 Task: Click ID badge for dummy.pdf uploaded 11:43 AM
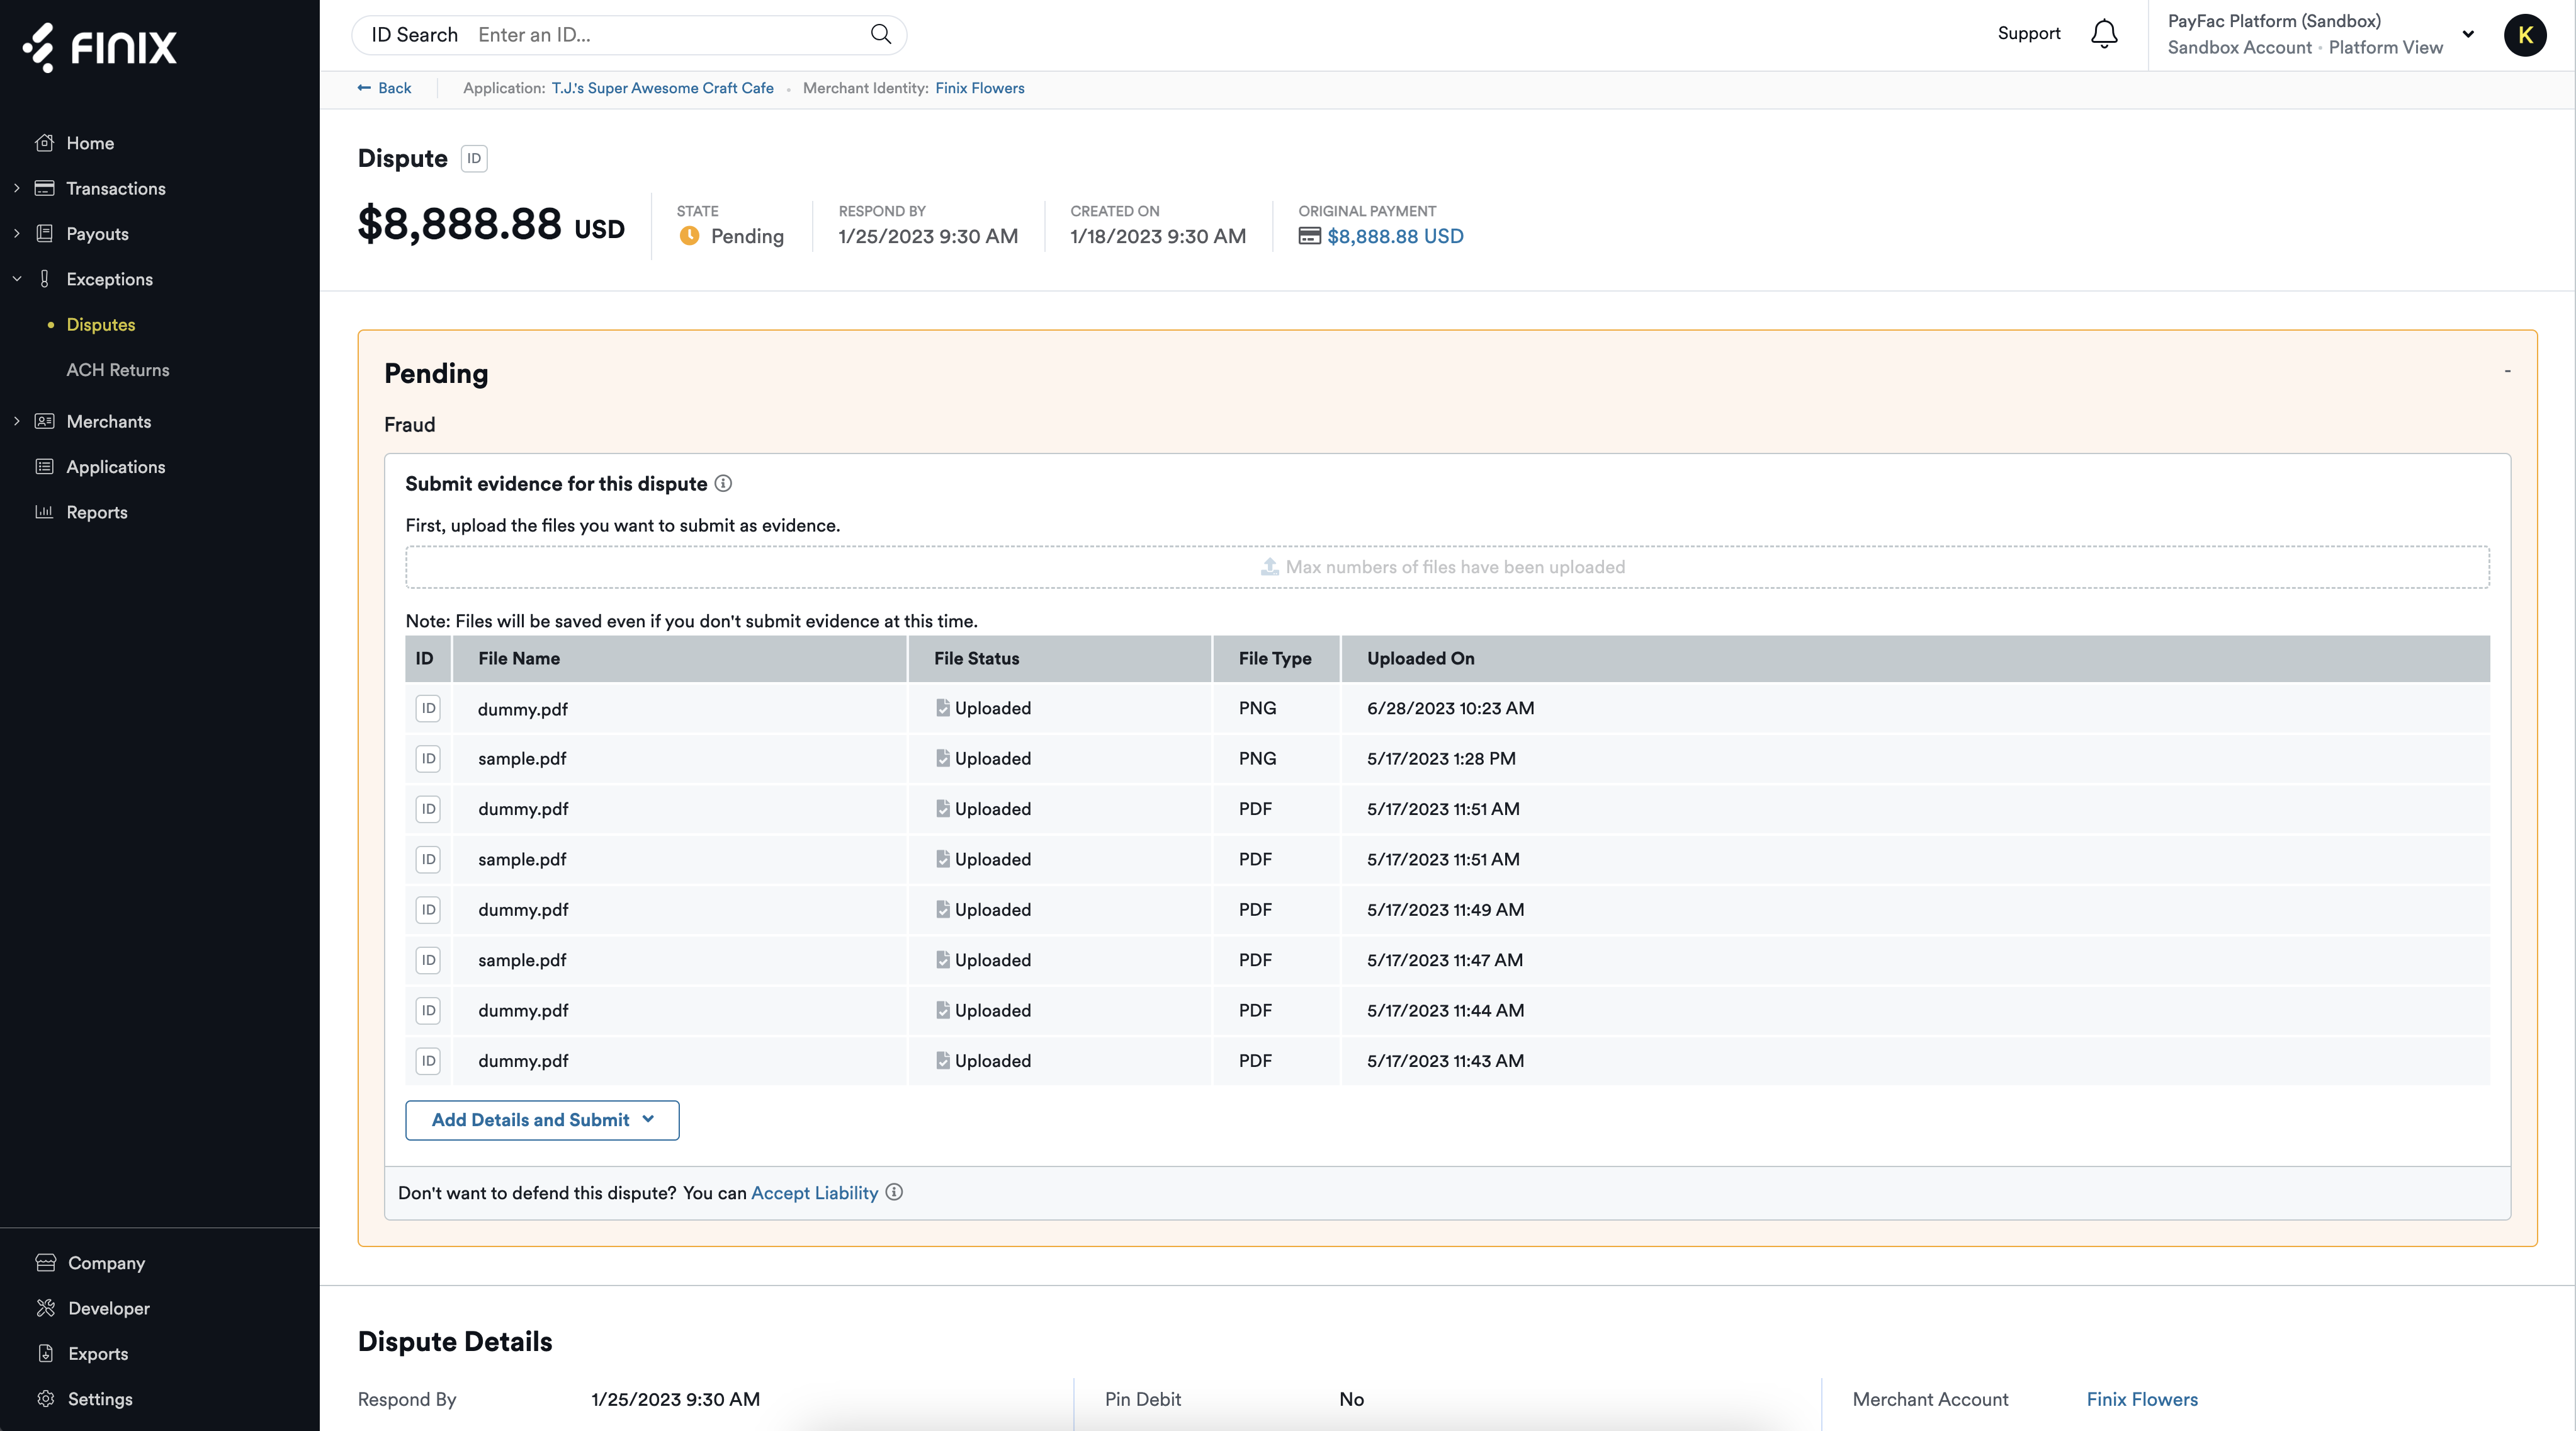pos(428,1061)
